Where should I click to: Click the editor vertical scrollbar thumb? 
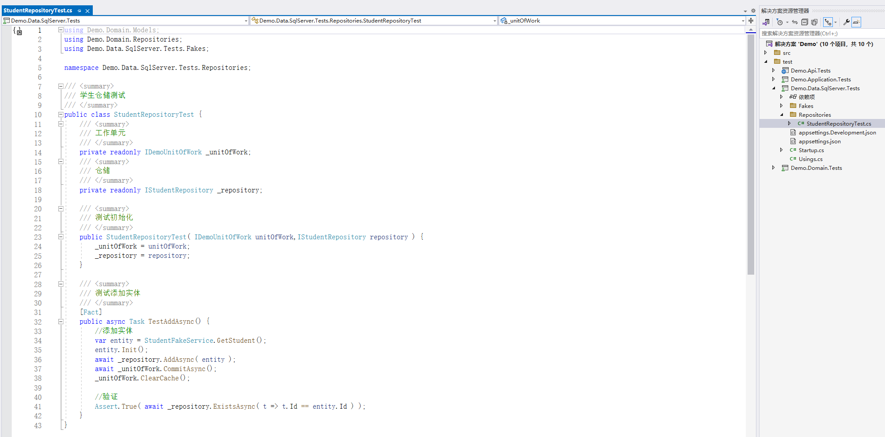point(751,155)
